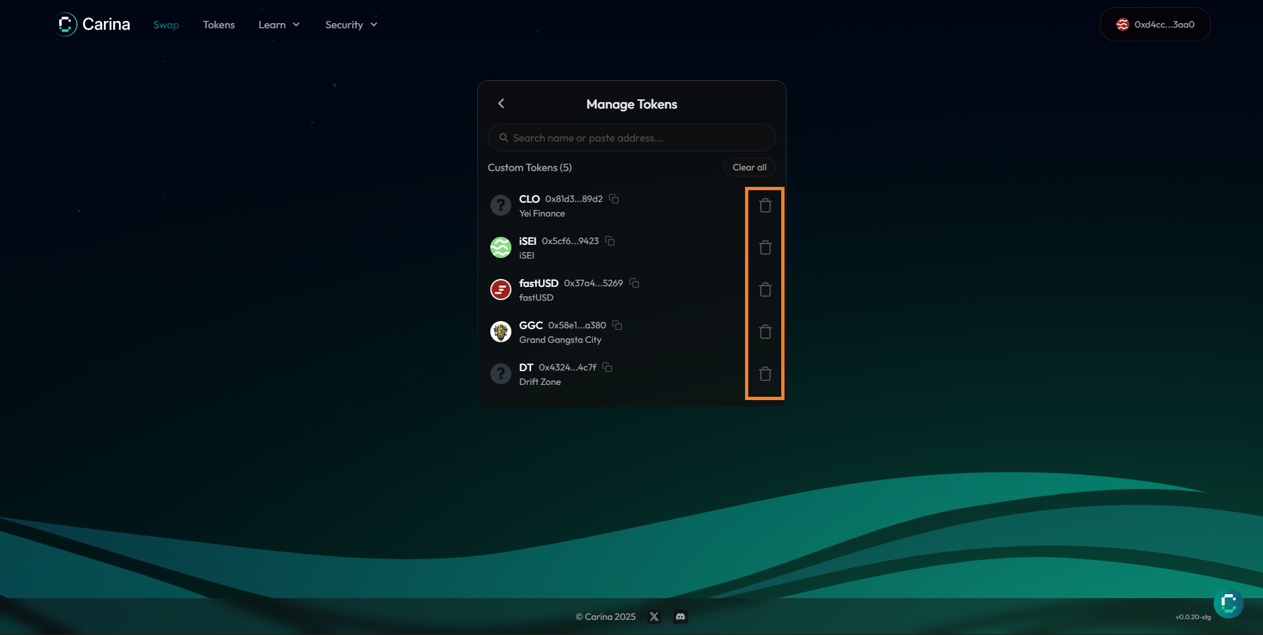Remove the GGC token from list
This screenshot has height=635, width=1263.
point(765,332)
